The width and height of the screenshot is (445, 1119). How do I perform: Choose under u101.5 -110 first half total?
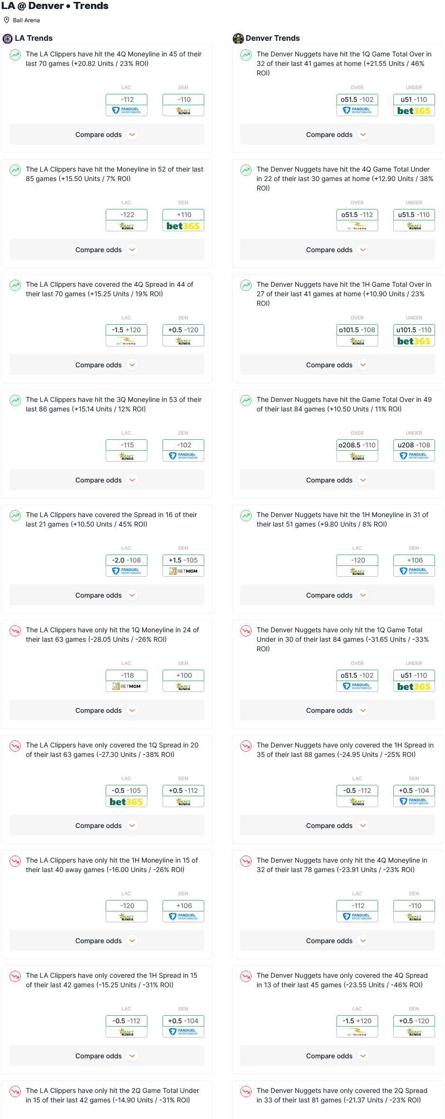click(414, 330)
